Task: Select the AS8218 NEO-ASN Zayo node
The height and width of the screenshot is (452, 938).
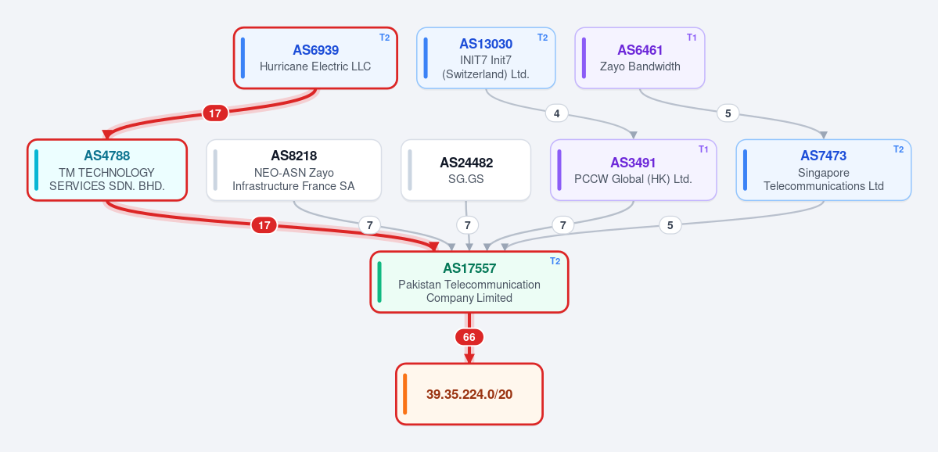Action: [x=293, y=170]
